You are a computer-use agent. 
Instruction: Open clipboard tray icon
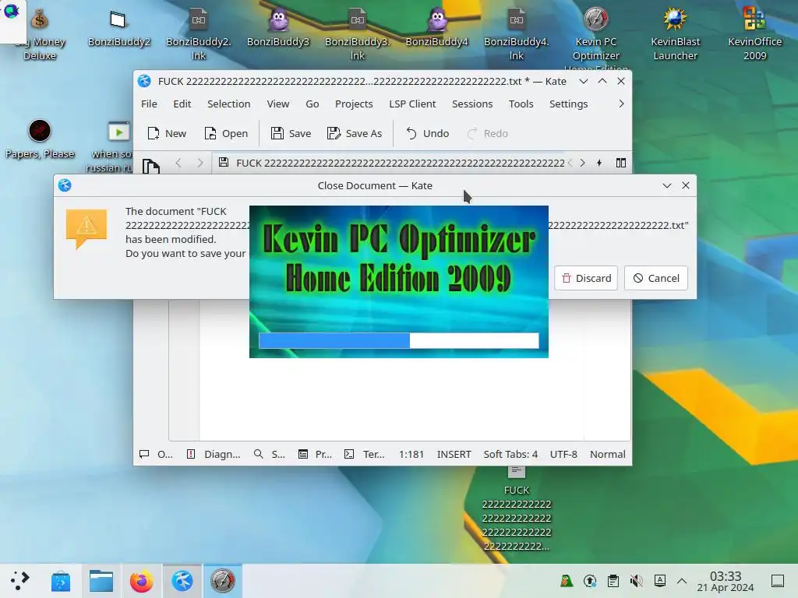click(x=613, y=581)
